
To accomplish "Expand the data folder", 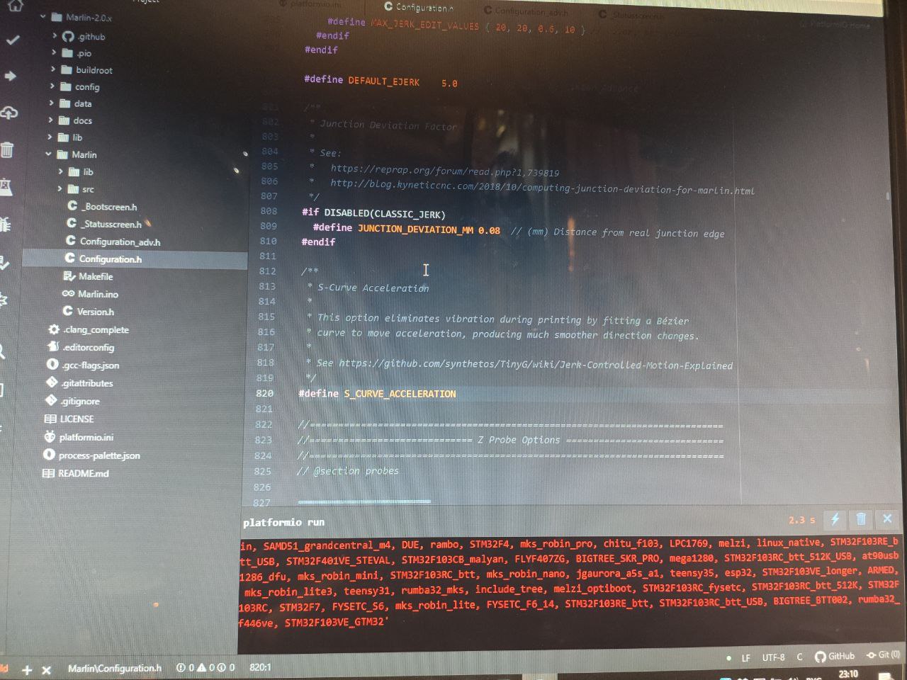I will pos(52,103).
